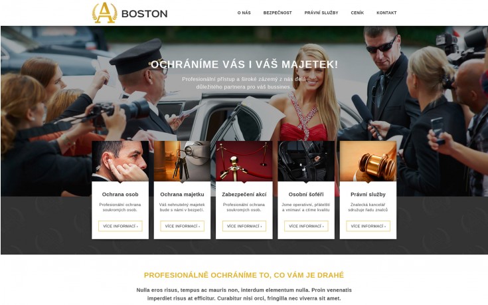Image resolution: width=488 pixels, height=305 pixels.
Task: Click VÍCE INFORMACÍ under Zabezpečení akcí
Action: (244, 226)
